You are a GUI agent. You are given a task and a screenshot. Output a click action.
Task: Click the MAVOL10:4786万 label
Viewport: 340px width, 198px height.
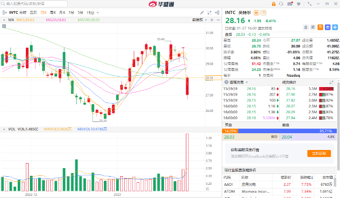click(92, 129)
